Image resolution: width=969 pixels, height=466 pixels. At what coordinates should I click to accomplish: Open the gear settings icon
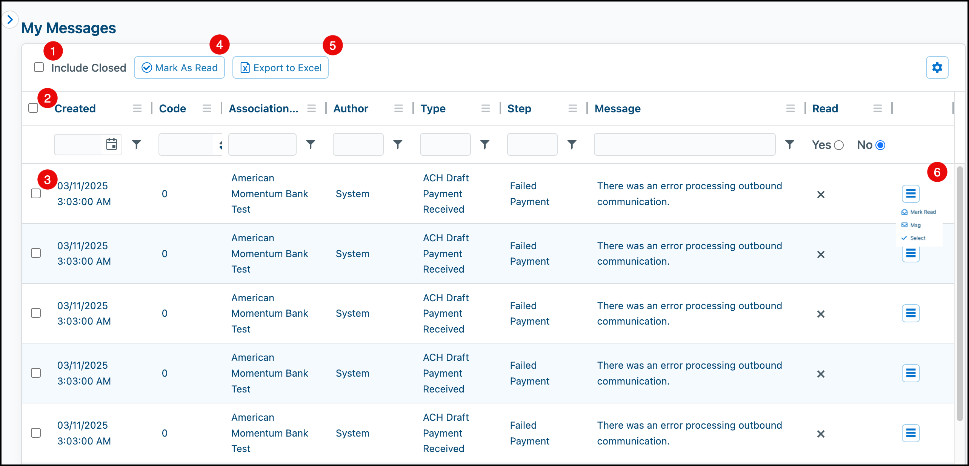click(937, 67)
